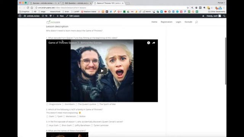
Task: Tick the Bran Stark checkbox
Action: 60,126
